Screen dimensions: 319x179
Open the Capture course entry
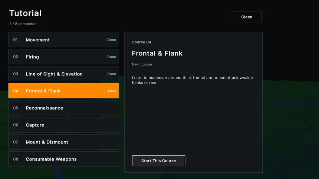(64, 125)
